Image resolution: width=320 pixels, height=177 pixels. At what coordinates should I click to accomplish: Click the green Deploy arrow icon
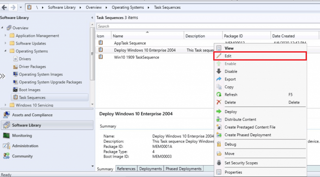[x=219, y=112]
